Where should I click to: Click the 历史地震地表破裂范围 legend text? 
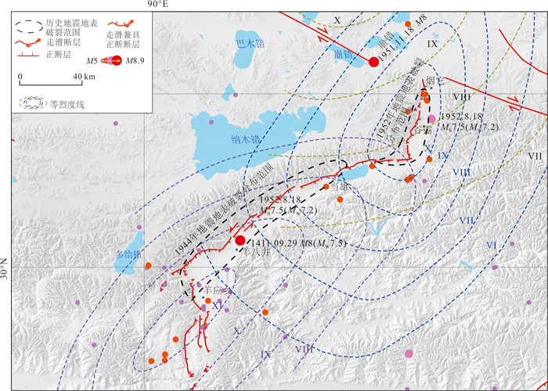pos(72,28)
